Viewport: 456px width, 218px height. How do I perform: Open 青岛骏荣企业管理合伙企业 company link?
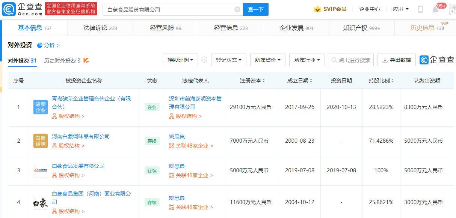(x=91, y=103)
